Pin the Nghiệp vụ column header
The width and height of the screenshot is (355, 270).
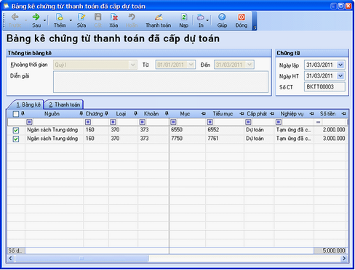pos(312,114)
